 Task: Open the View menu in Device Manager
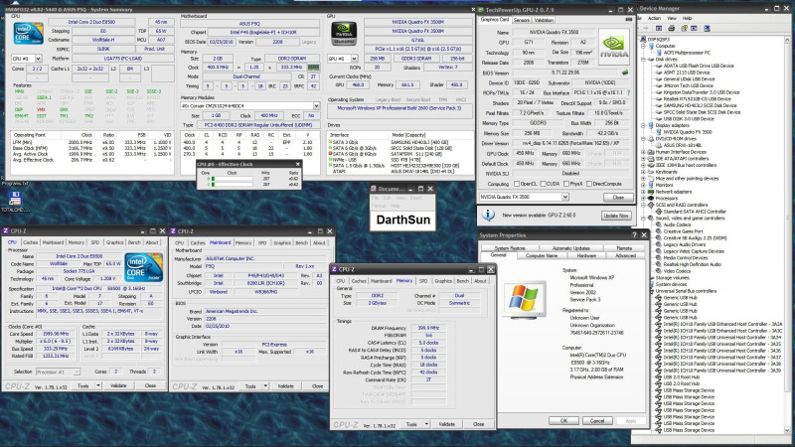pos(672,18)
